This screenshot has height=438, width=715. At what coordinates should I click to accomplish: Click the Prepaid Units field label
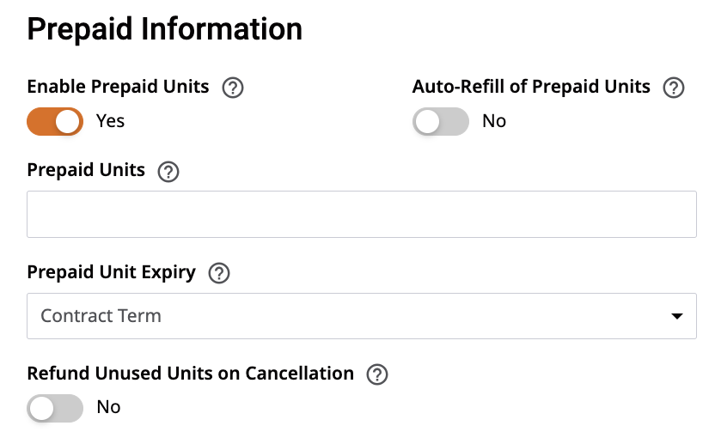pos(86,170)
